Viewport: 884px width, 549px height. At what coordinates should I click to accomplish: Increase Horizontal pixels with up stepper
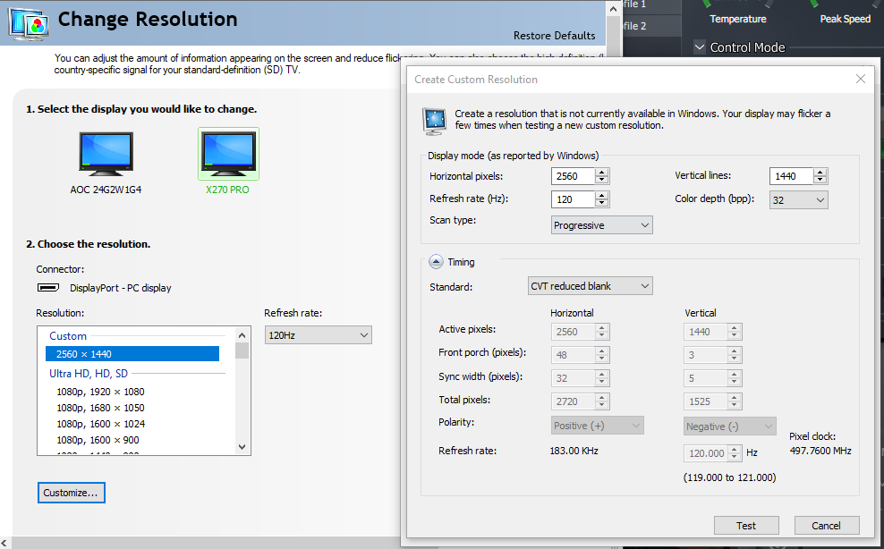pos(602,172)
